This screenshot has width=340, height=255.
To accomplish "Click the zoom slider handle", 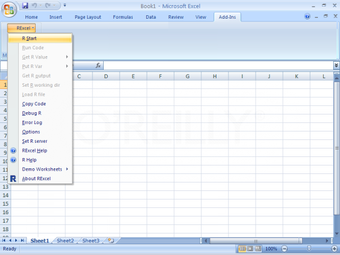I will coord(309,249).
